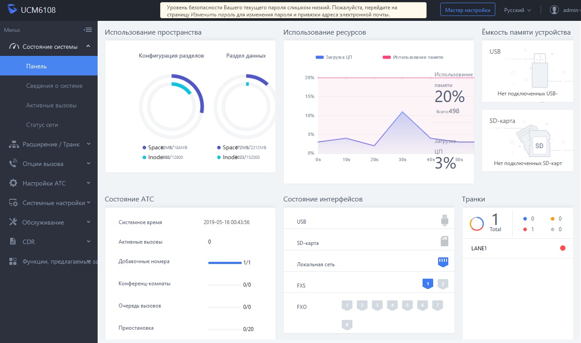581x343 pixels.
Task: Click FXO port 3 icon
Action: [x=377, y=305]
